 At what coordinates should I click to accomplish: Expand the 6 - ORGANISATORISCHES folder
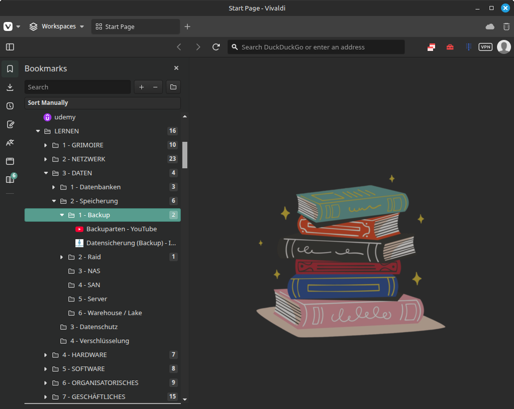coord(45,383)
